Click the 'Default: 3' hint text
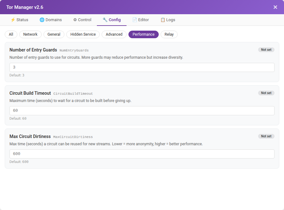284x210 pixels. 17,75
